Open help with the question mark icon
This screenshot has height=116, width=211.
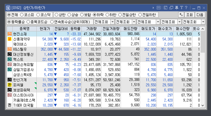(186, 8)
